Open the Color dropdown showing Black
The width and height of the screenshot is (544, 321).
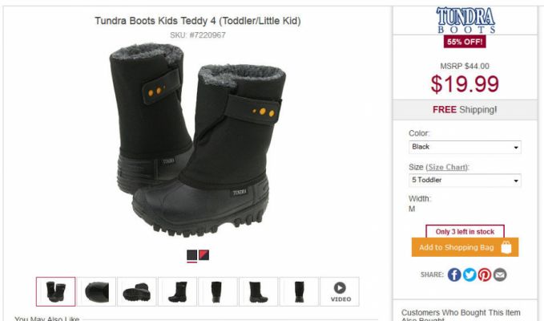pyautogui.click(x=465, y=147)
